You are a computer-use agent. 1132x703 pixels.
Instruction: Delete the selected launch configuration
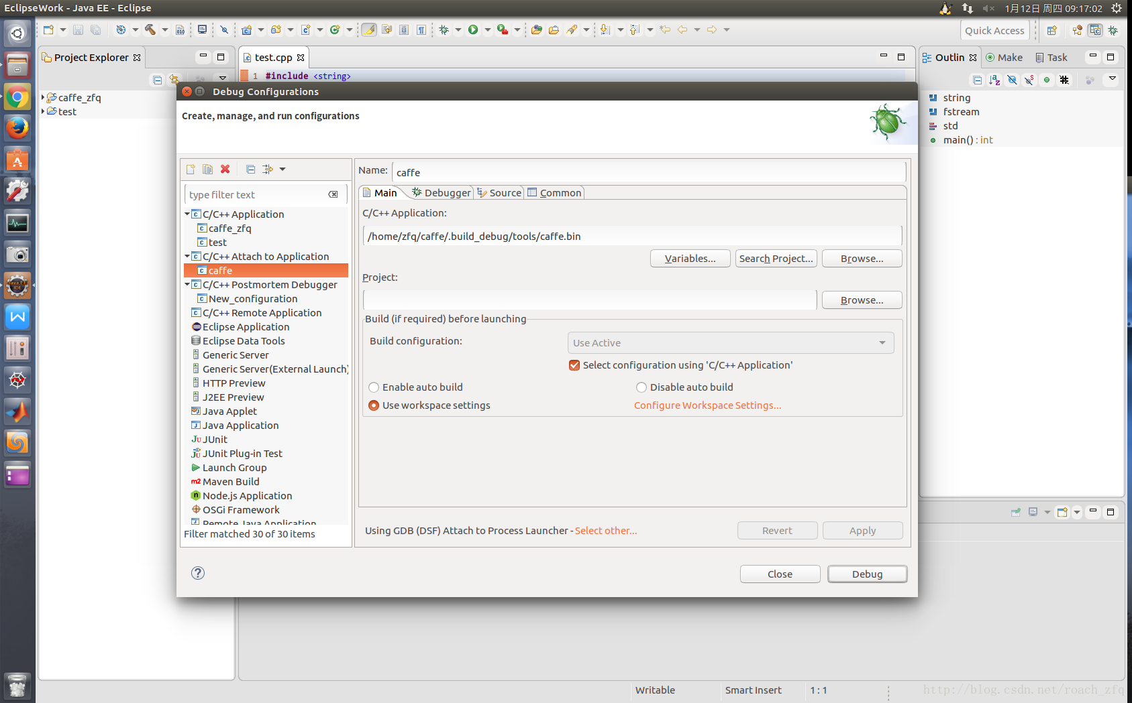[225, 170]
